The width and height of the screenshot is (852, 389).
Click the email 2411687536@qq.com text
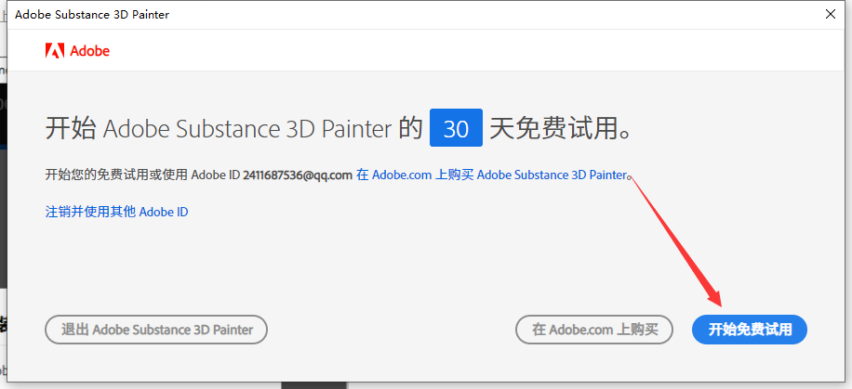coord(298,175)
